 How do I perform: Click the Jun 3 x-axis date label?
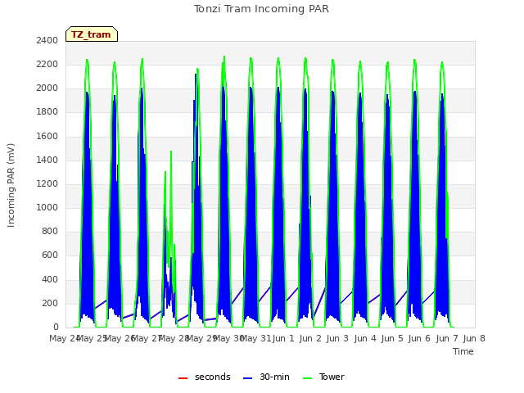click(337, 338)
